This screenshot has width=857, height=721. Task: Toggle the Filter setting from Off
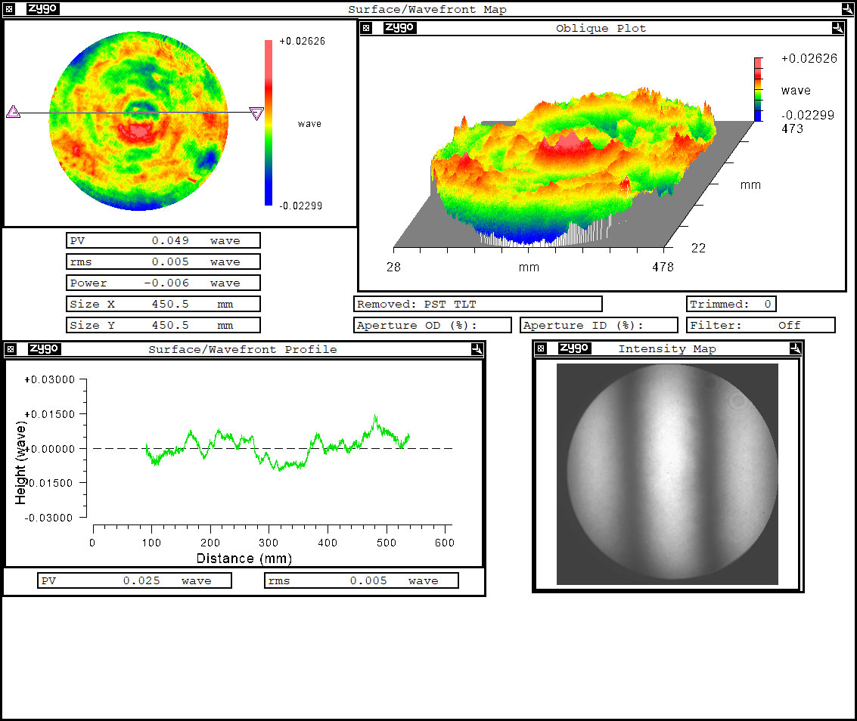(761, 325)
